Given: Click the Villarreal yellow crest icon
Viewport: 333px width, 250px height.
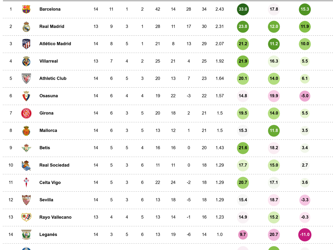Looking at the screenshot, I should [x=26, y=61].
